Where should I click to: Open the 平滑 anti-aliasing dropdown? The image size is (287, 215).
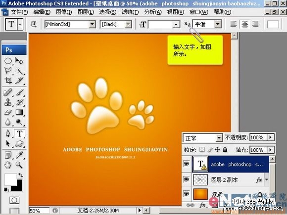(218, 24)
